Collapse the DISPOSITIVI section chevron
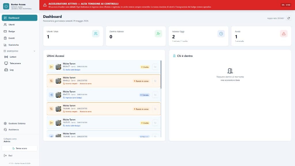 (x=35, y=51)
